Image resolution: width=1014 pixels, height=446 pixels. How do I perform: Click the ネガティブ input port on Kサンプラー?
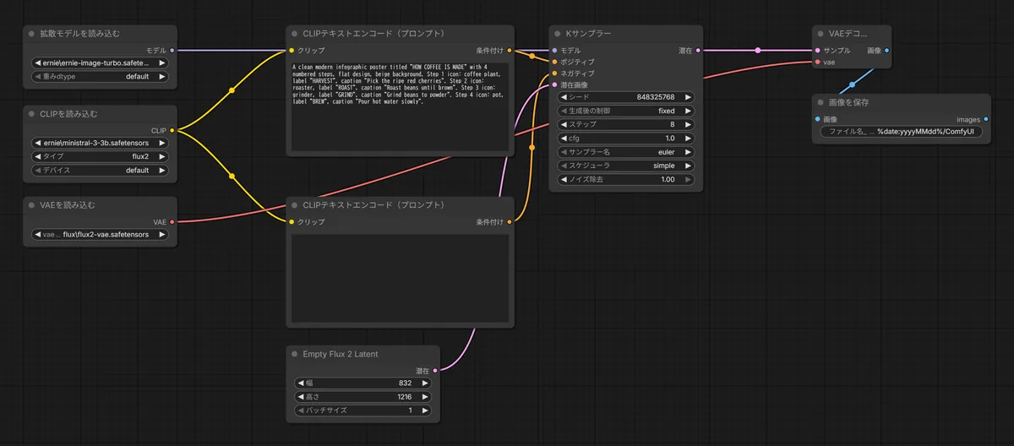555,73
